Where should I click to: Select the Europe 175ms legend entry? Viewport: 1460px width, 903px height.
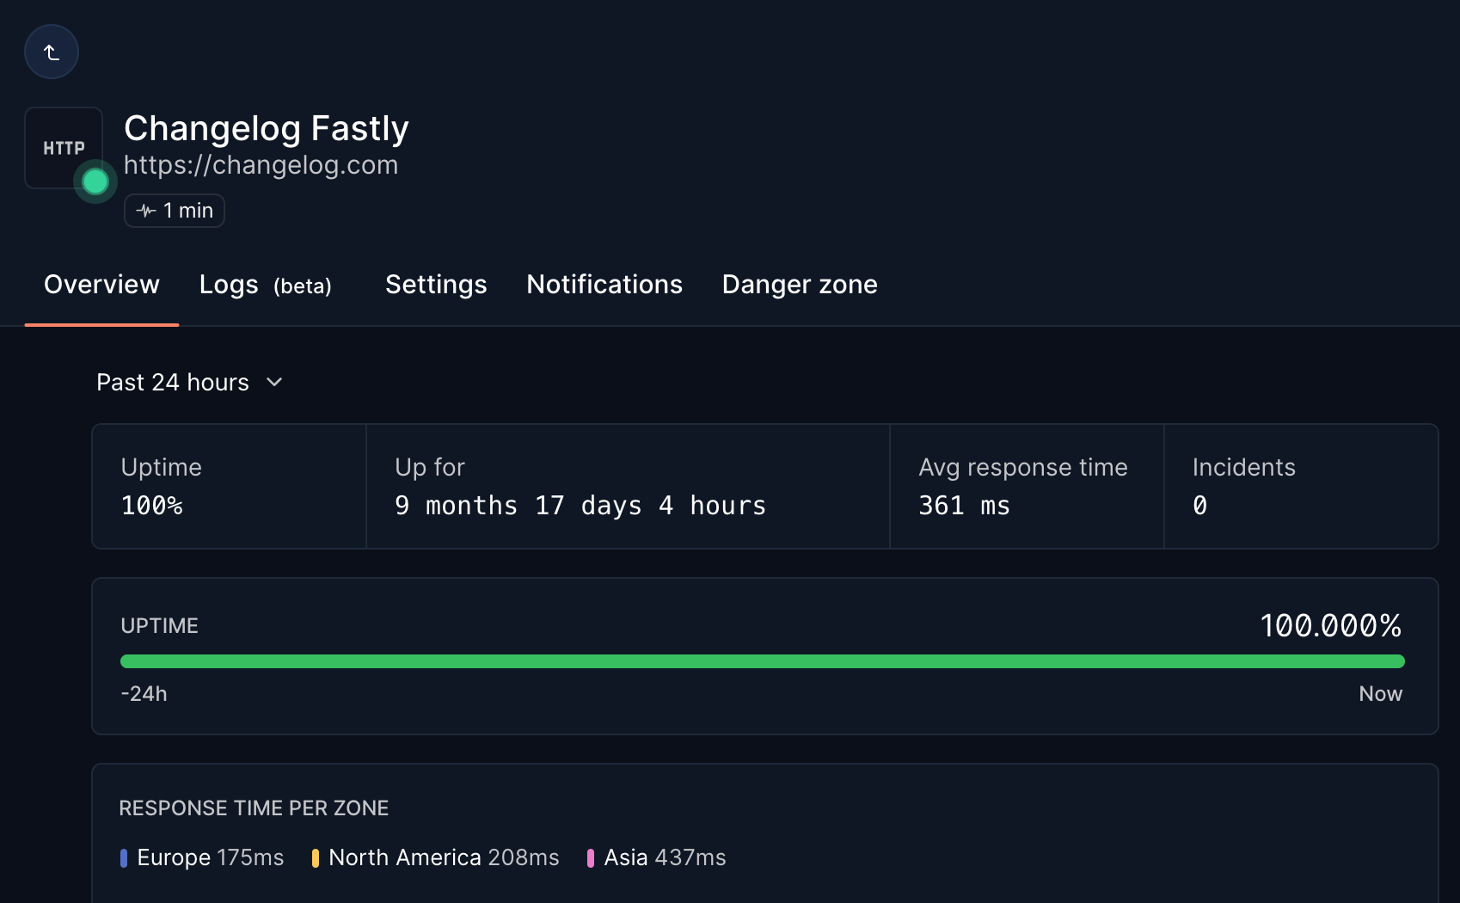pyautogui.click(x=202, y=857)
